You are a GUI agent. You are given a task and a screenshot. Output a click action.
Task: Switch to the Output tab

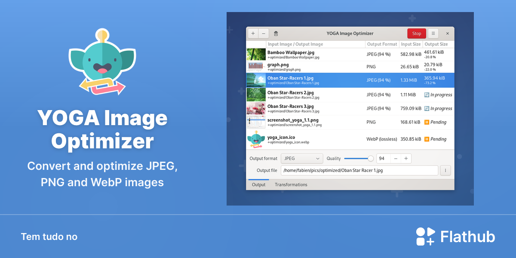click(258, 184)
